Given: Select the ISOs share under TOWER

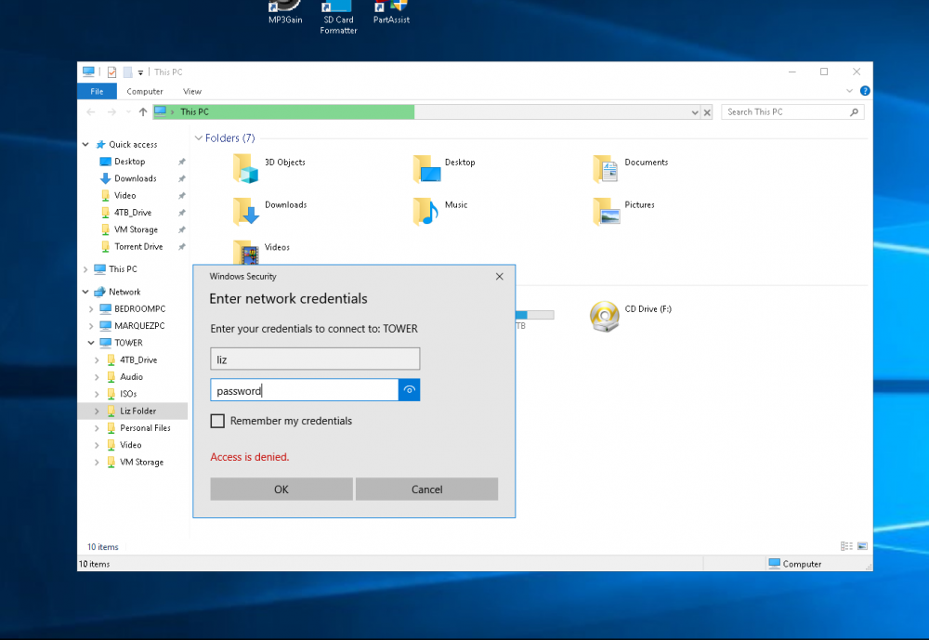Looking at the screenshot, I should click(x=128, y=394).
